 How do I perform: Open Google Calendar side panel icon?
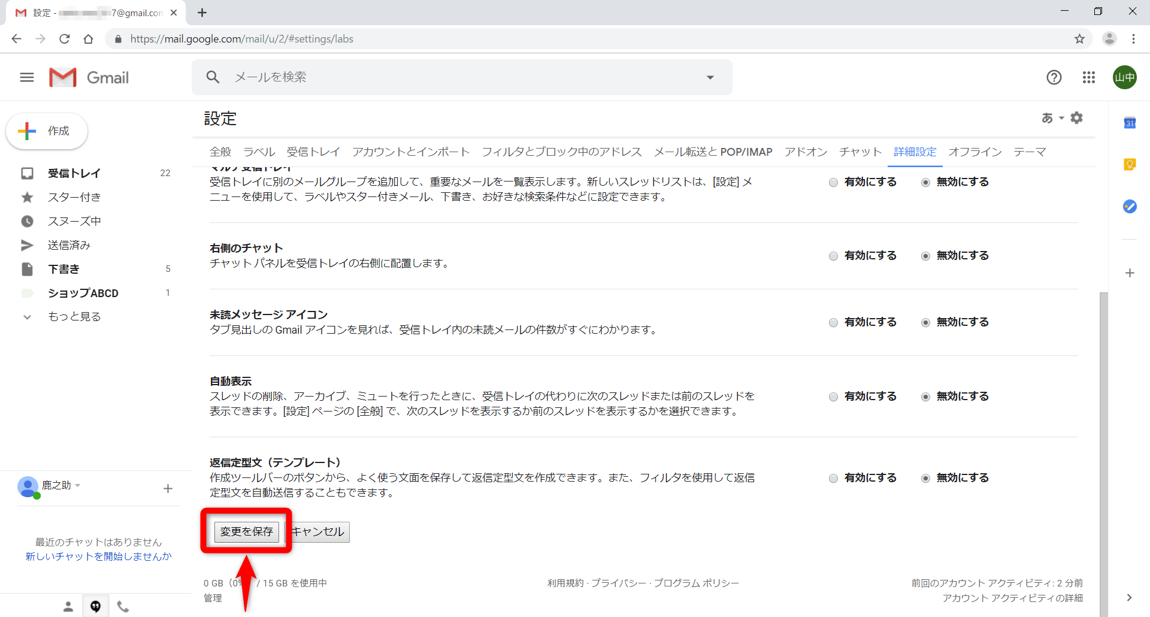(x=1130, y=123)
